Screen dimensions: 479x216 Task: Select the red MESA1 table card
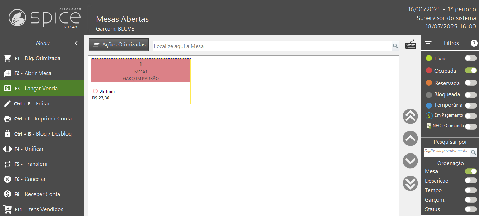tap(141, 81)
